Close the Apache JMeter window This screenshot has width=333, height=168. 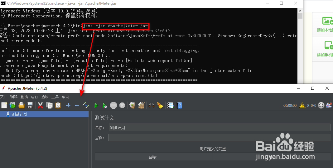(x=327, y=88)
